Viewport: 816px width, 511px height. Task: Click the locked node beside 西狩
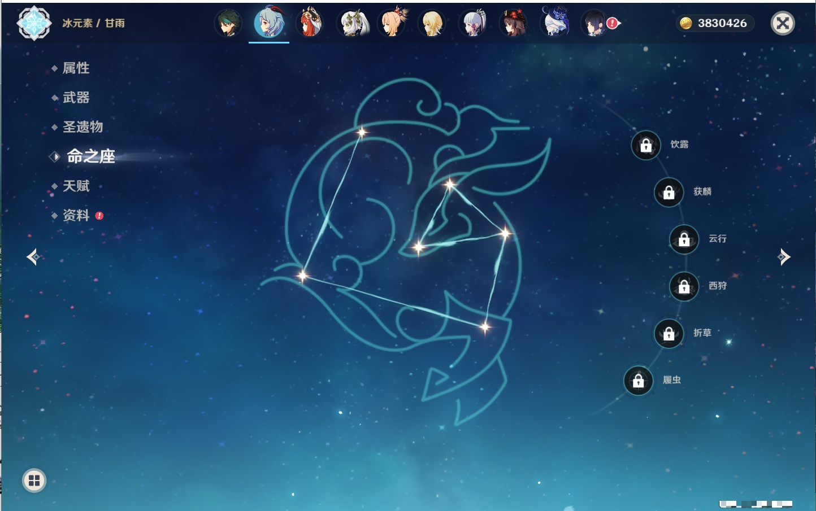[x=684, y=287]
